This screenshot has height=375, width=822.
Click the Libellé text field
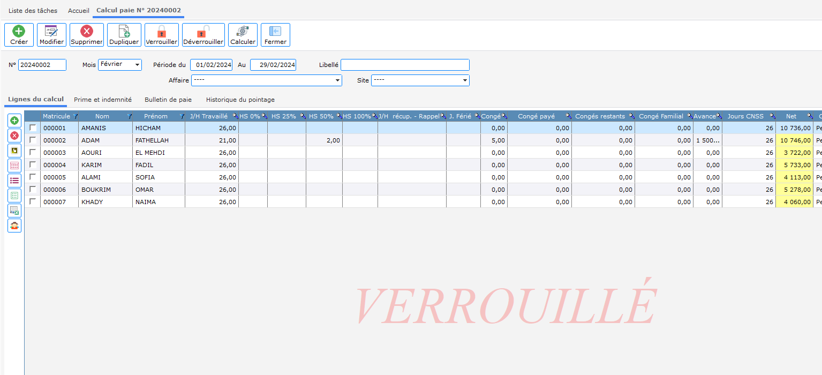[x=405, y=65]
